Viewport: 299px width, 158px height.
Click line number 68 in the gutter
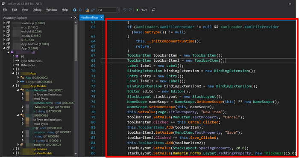pos(93,60)
